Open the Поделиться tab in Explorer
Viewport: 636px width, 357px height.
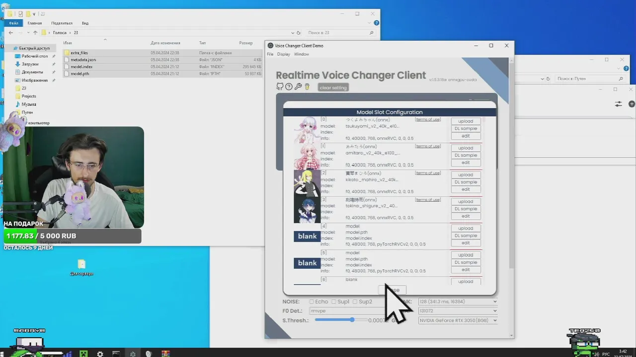point(62,23)
